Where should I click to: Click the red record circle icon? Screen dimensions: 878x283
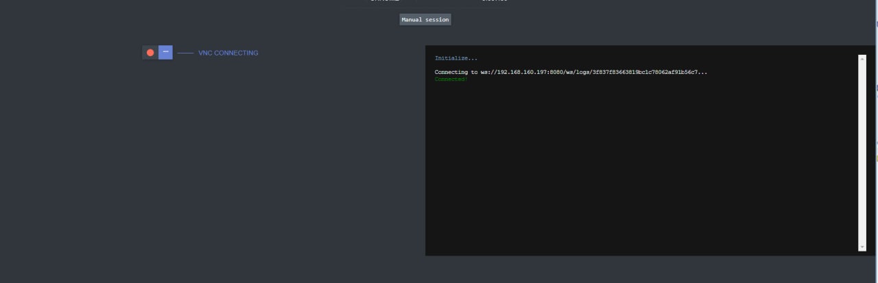150,53
